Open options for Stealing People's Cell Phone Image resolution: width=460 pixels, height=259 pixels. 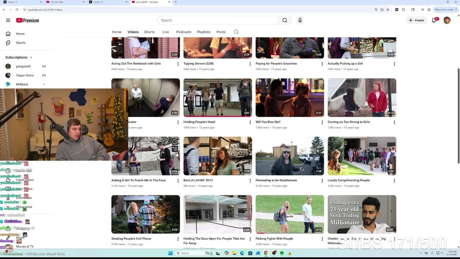pyautogui.click(x=178, y=239)
